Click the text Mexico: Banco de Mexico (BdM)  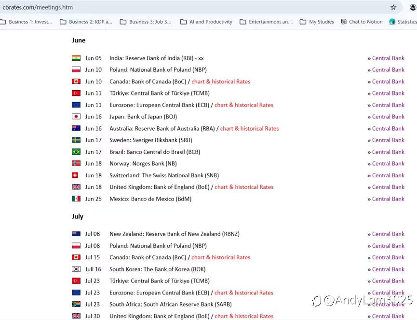(150, 199)
